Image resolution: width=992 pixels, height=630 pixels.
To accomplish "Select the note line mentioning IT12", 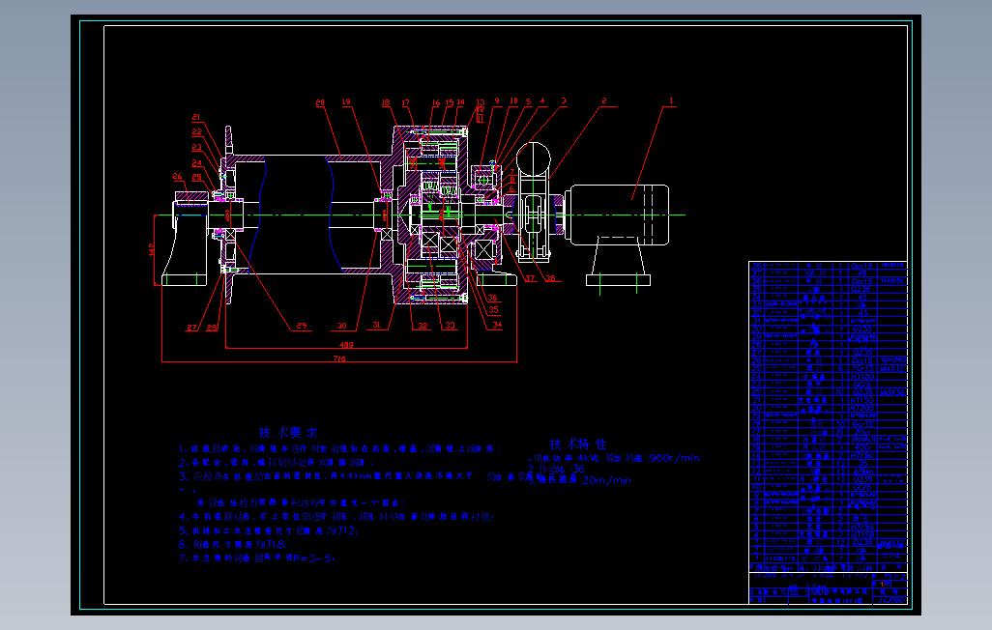I will [x=269, y=530].
